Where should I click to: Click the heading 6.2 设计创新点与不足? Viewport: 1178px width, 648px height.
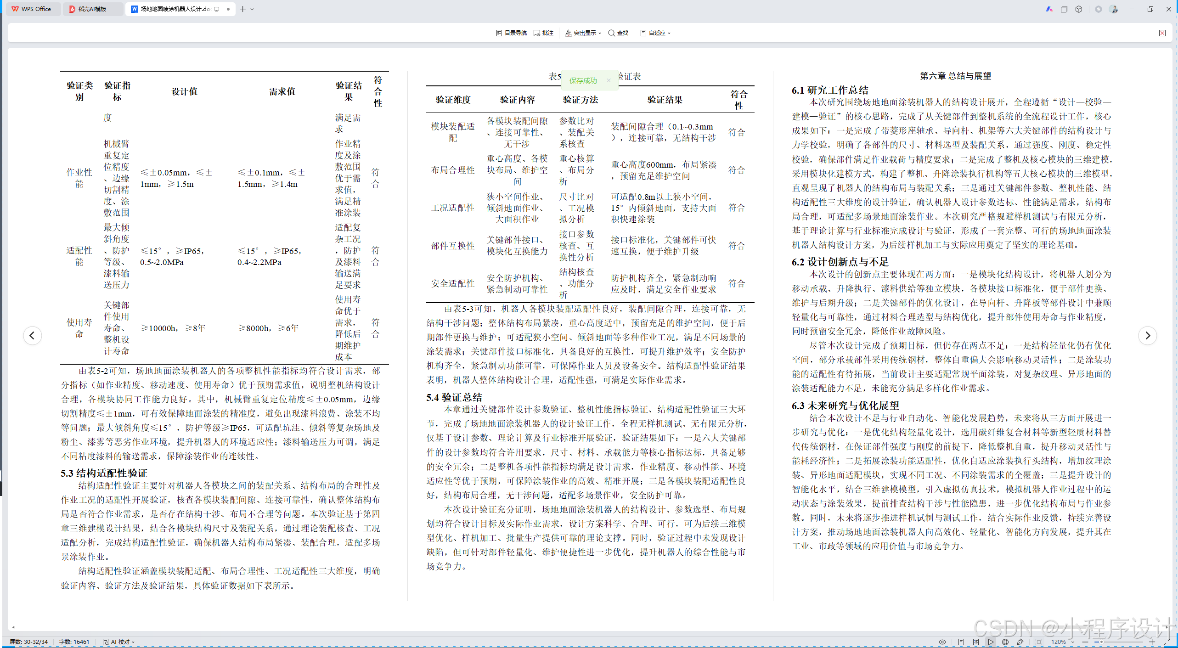point(840,262)
